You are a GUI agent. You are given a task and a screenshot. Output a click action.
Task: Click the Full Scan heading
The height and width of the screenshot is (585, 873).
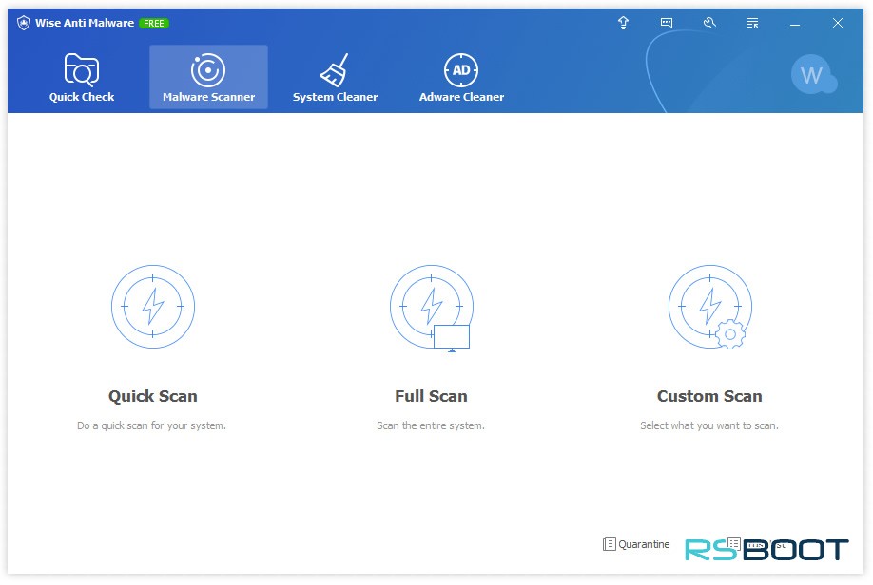[431, 396]
